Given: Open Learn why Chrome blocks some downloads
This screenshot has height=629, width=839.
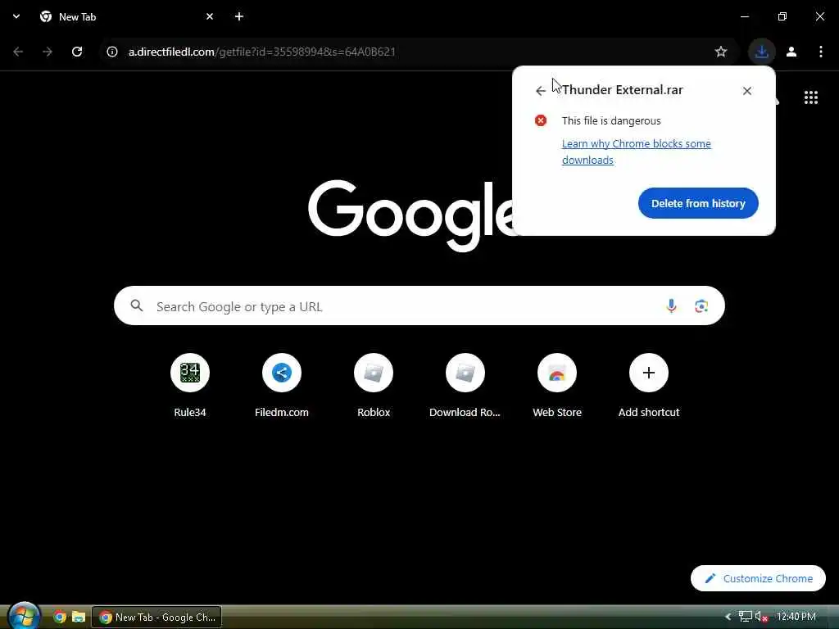Looking at the screenshot, I should point(636,152).
